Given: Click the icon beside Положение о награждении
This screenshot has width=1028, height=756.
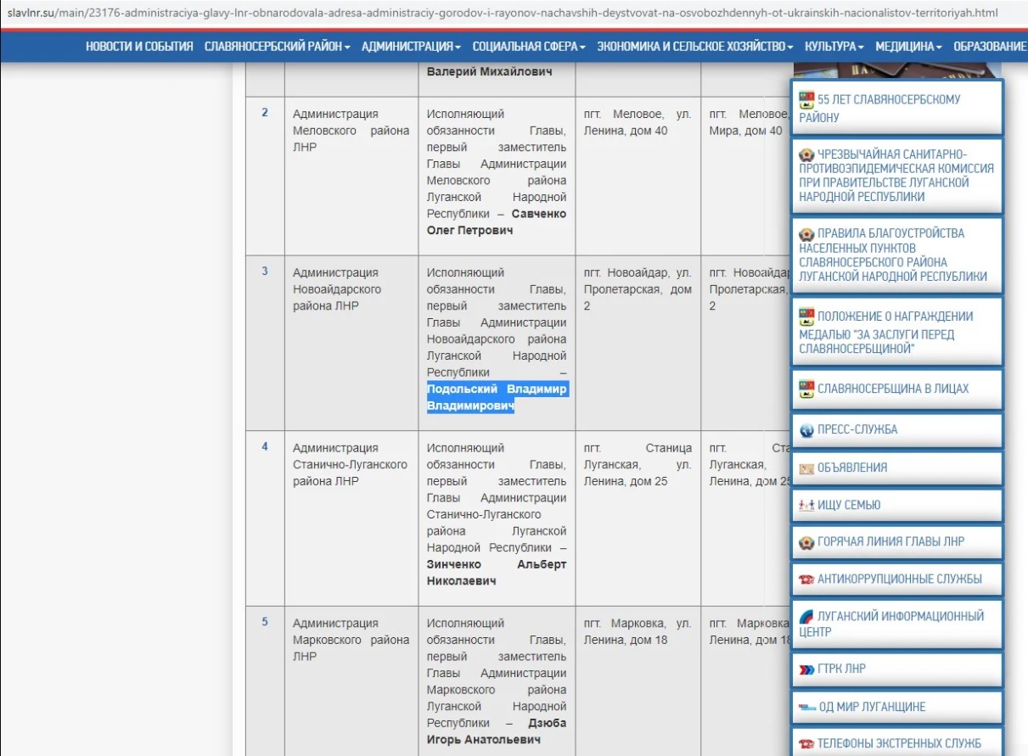Looking at the screenshot, I should tap(806, 316).
